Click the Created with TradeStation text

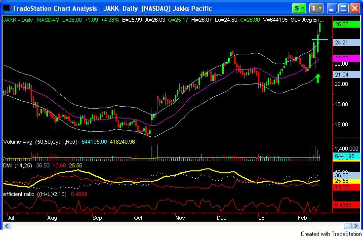coord(331,234)
